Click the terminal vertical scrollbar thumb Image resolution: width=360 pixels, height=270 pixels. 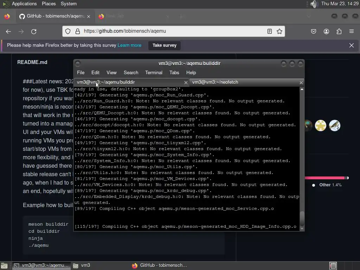pyautogui.click(x=302, y=219)
